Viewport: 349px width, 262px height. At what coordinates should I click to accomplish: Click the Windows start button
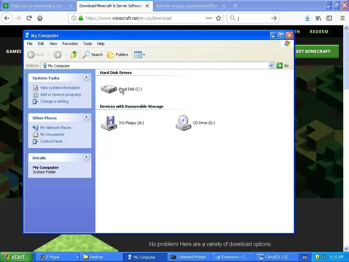pos(16,257)
